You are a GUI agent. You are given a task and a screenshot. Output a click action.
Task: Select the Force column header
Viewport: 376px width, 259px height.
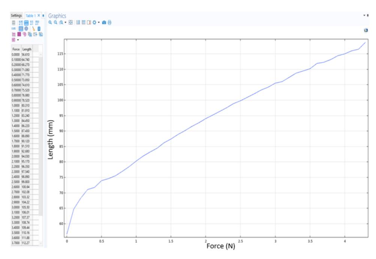(16, 49)
